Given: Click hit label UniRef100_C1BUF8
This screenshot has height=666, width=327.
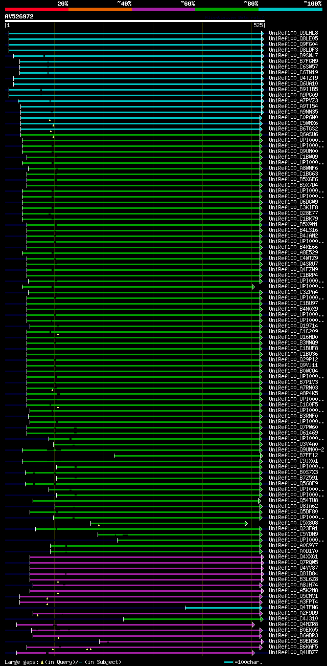Looking at the screenshot, I should [x=293, y=349].
